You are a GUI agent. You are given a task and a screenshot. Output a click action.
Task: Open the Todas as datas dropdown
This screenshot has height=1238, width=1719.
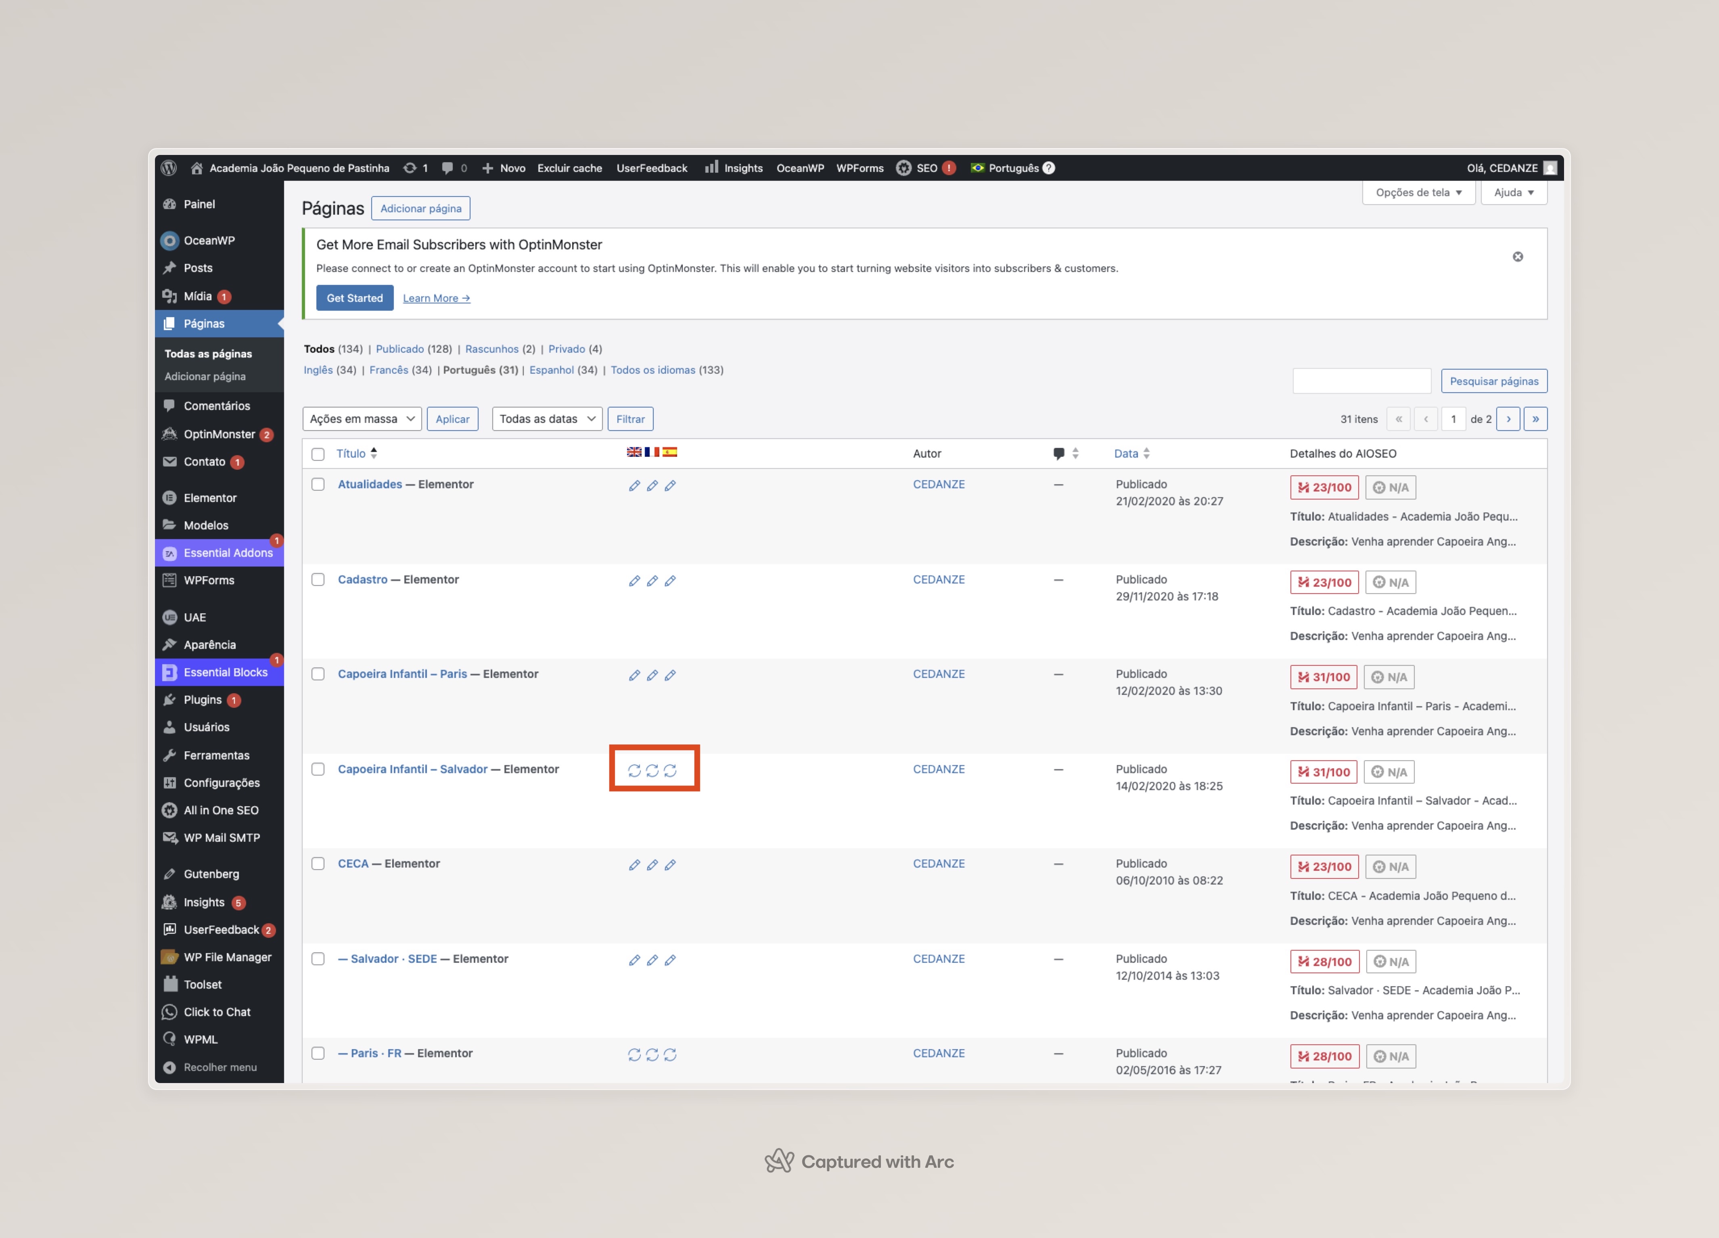point(546,418)
